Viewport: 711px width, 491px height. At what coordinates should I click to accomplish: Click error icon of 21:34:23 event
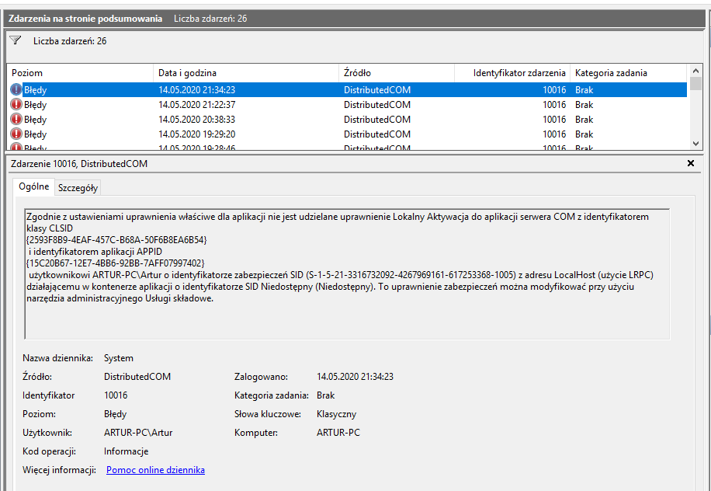pyautogui.click(x=16, y=90)
